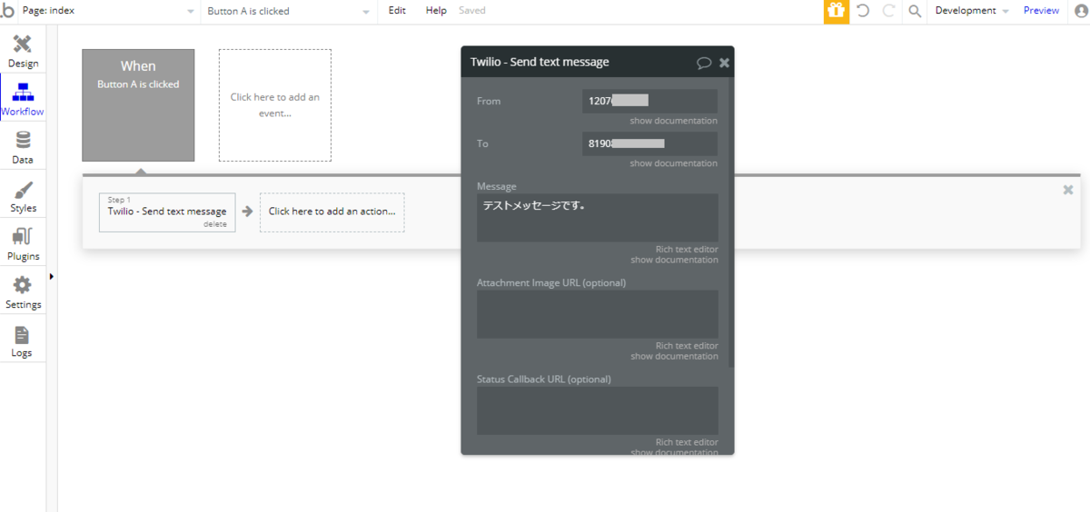The image size is (1090, 512).
Task: Open the Settings tab
Action: click(23, 291)
